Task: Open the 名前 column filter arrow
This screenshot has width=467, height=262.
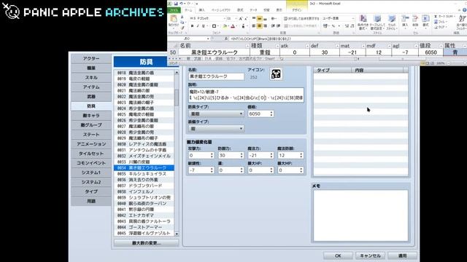Action: click(x=247, y=46)
